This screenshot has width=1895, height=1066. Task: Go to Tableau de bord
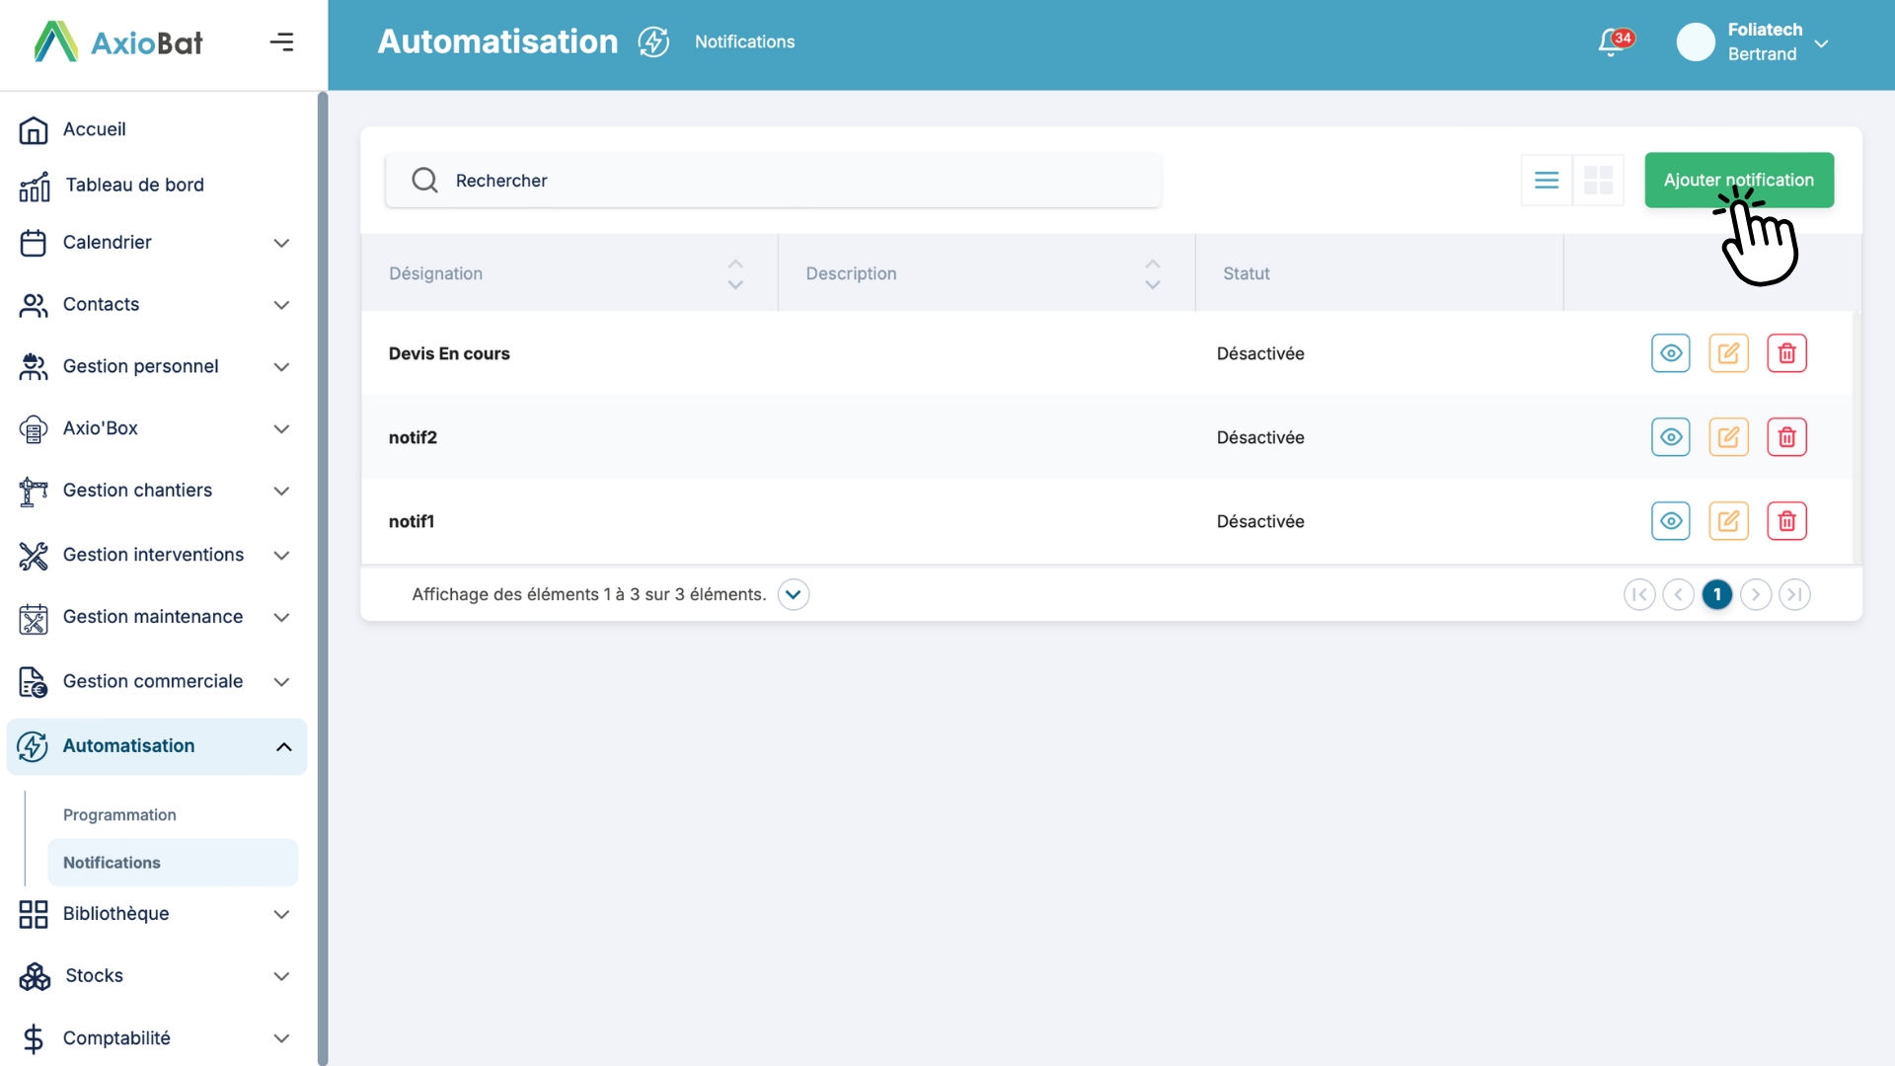(x=134, y=186)
